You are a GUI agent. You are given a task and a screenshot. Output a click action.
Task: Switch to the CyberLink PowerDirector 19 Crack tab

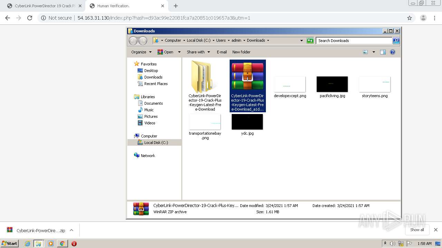(44, 6)
